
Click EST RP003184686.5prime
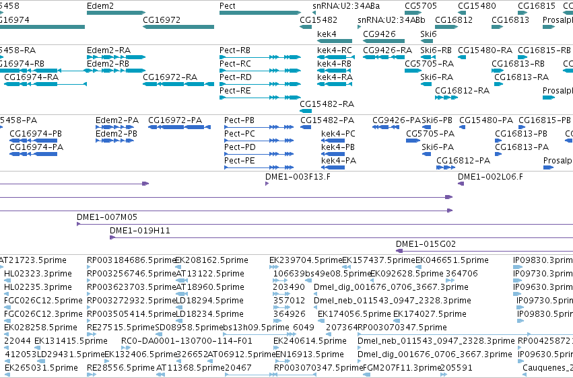[x=132, y=260]
